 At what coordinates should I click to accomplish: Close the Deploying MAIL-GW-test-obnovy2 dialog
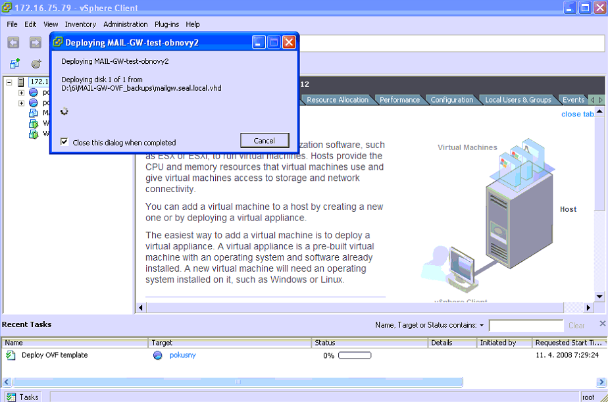pos(289,42)
